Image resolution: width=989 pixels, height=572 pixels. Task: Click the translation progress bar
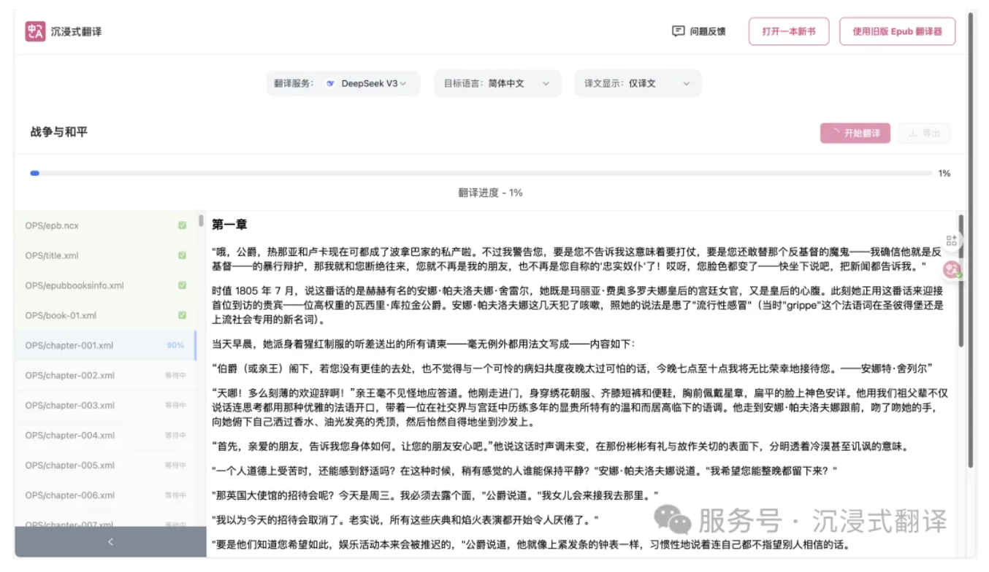(482, 174)
